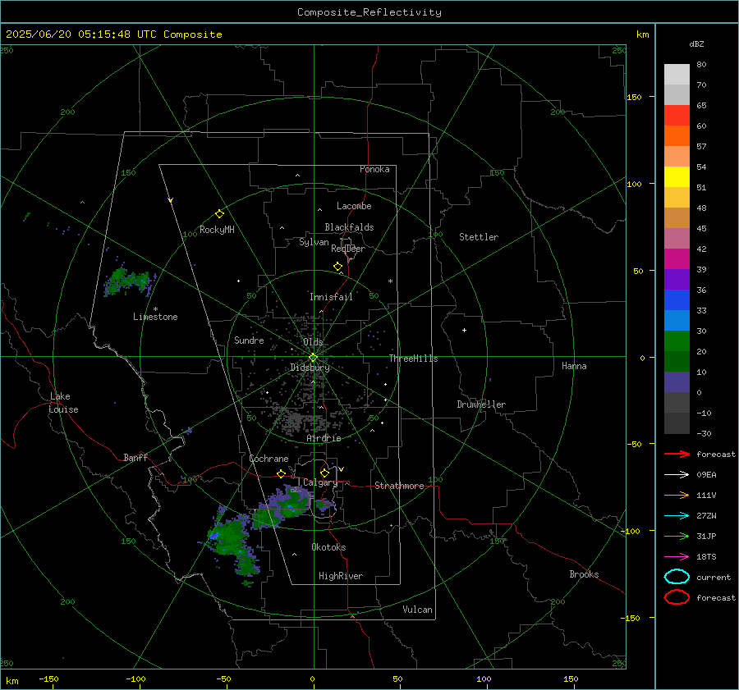The width and height of the screenshot is (739, 690).
Task: Click the green radar echo north of Limestone
Action: pyautogui.click(x=128, y=281)
